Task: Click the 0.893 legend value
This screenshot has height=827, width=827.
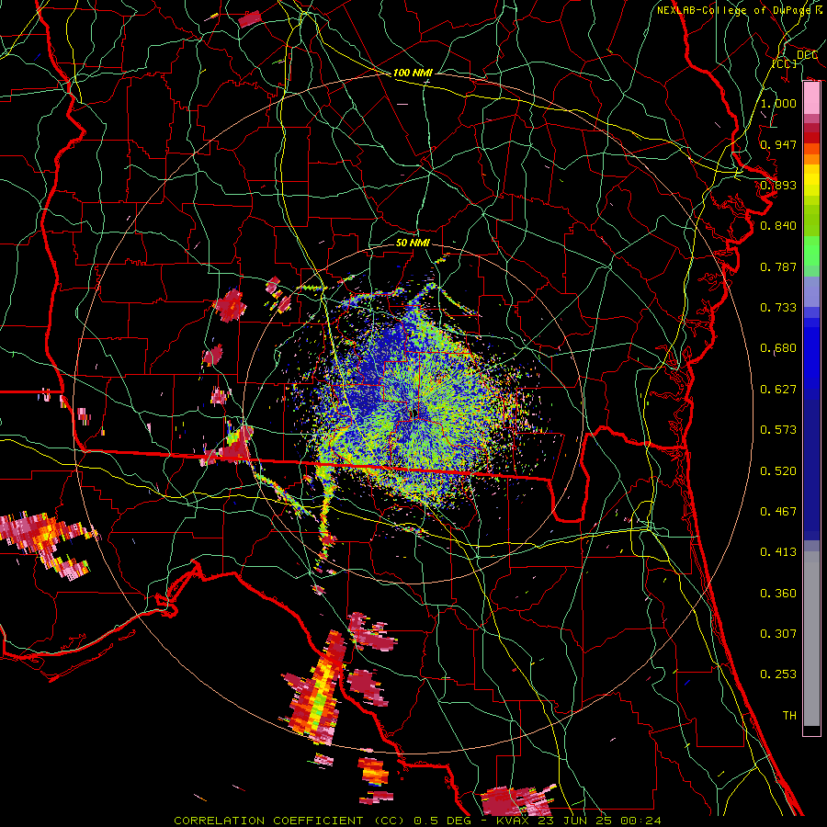Action: [x=778, y=185]
